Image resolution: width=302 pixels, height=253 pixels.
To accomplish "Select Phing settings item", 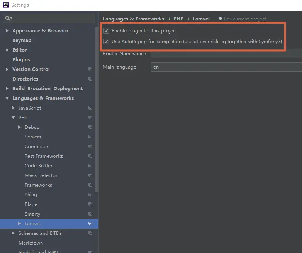I will click(31, 195).
